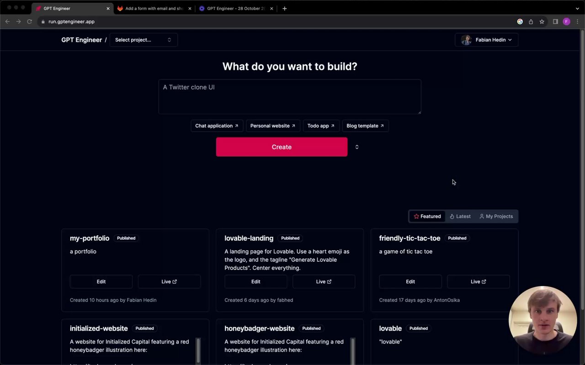Open friendly-tic-tac-toe Live link
This screenshot has height=365, width=585.
coord(479,282)
